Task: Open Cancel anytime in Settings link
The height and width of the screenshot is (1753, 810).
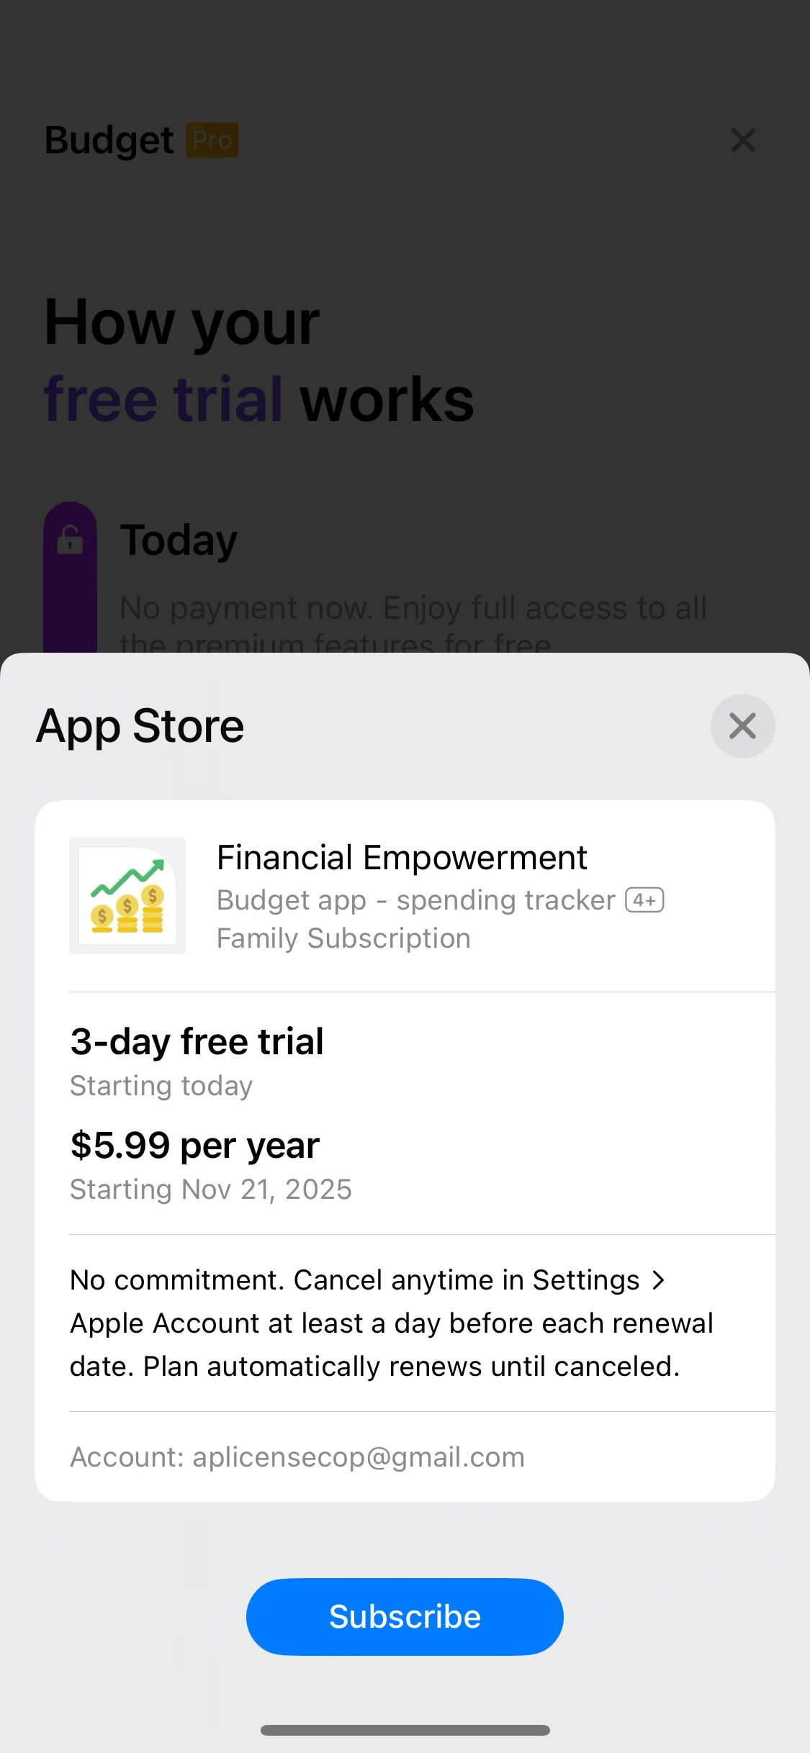Action: (466, 1280)
